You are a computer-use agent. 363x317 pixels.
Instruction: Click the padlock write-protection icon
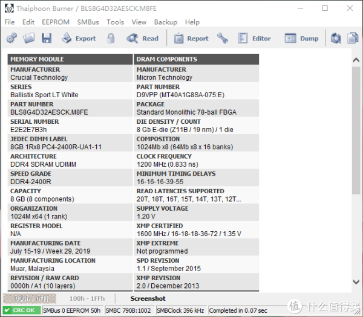pos(111,38)
